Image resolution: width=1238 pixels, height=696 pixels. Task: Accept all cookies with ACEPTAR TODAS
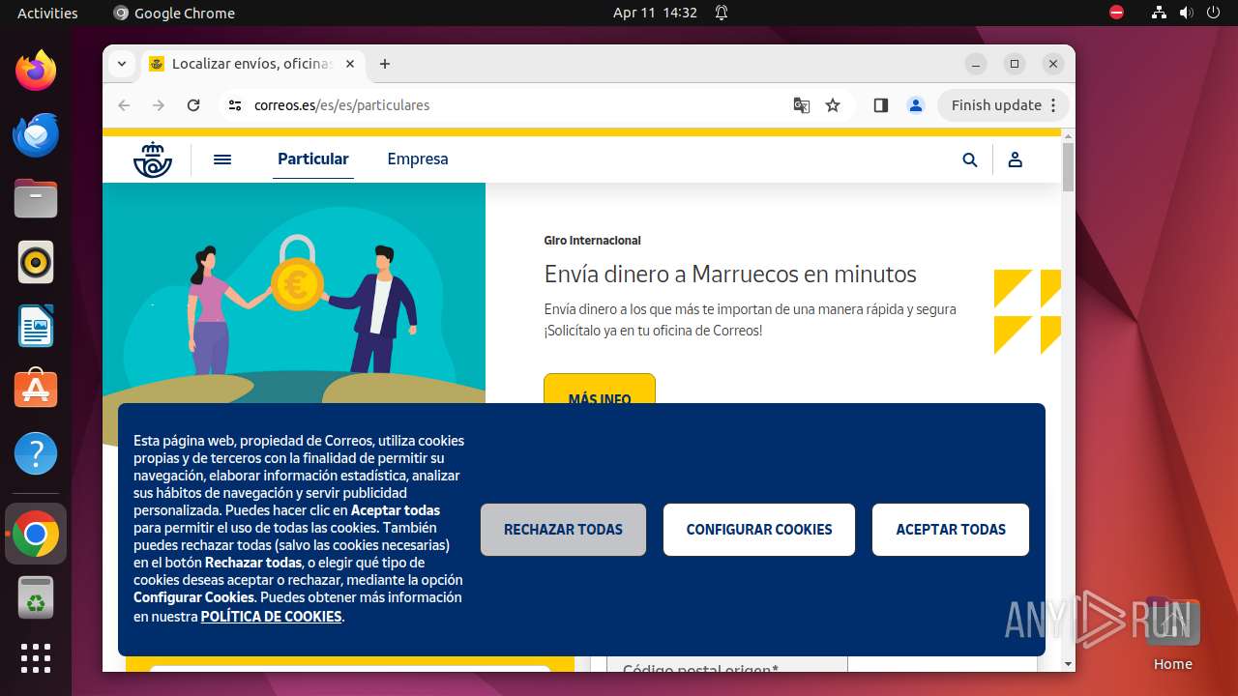pos(951,530)
